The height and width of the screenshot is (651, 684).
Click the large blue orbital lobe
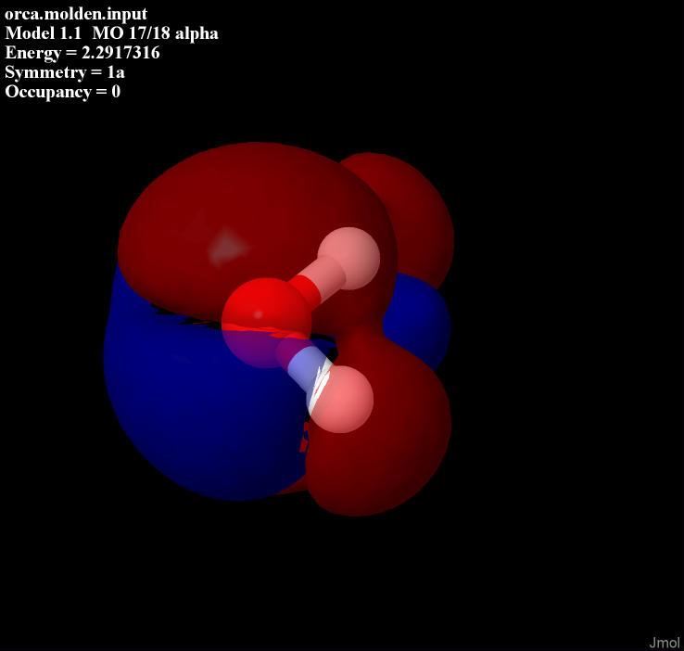[205, 392]
